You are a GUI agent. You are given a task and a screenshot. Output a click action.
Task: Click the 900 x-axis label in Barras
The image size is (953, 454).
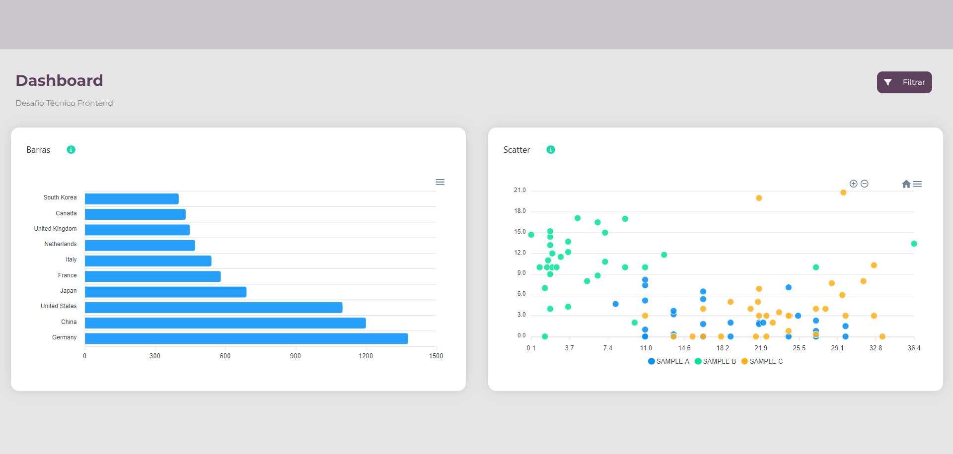pos(295,356)
